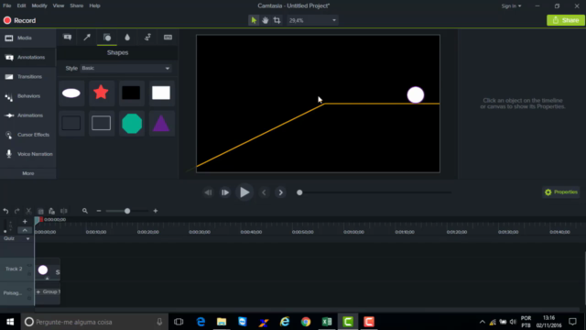586x330 pixels.
Task: Pick the purple triangle shape
Action: 161,123
